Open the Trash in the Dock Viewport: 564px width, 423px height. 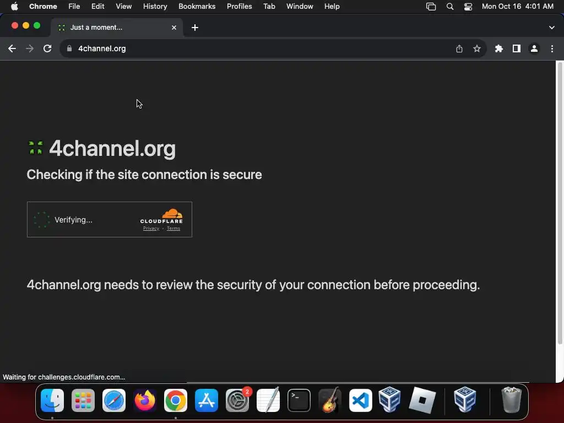(x=511, y=400)
